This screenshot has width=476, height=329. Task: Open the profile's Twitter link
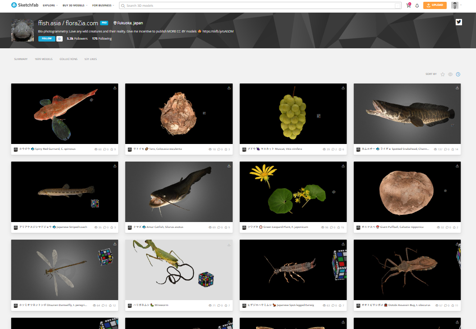[459, 22]
